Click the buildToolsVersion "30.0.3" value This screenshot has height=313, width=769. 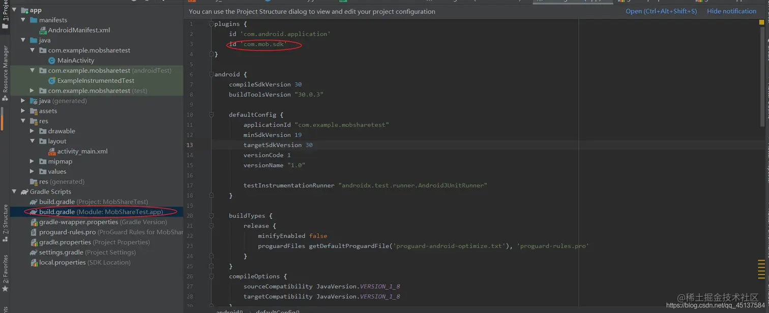pyautogui.click(x=309, y=95)
